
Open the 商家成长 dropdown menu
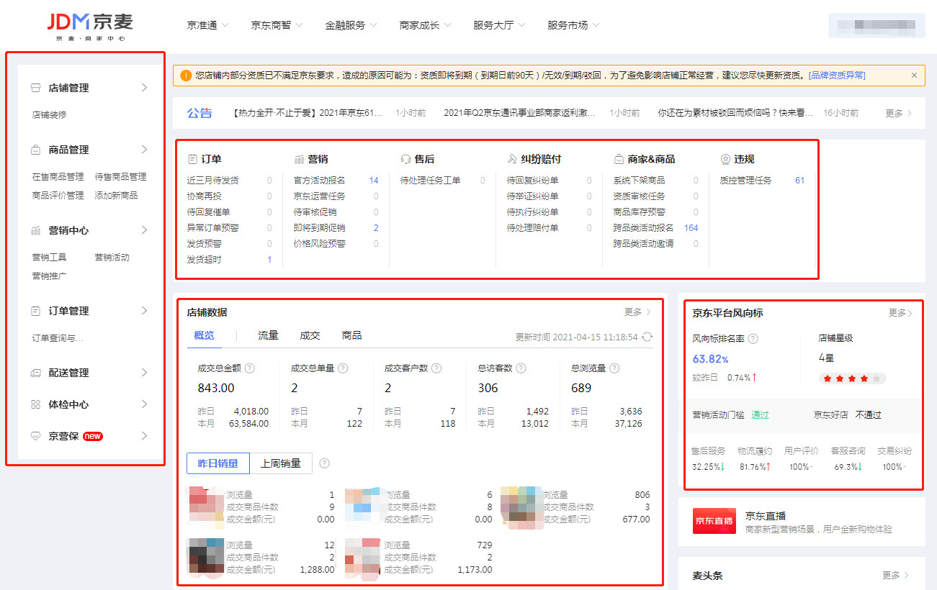pyautogui.click(x=425, y=25)
